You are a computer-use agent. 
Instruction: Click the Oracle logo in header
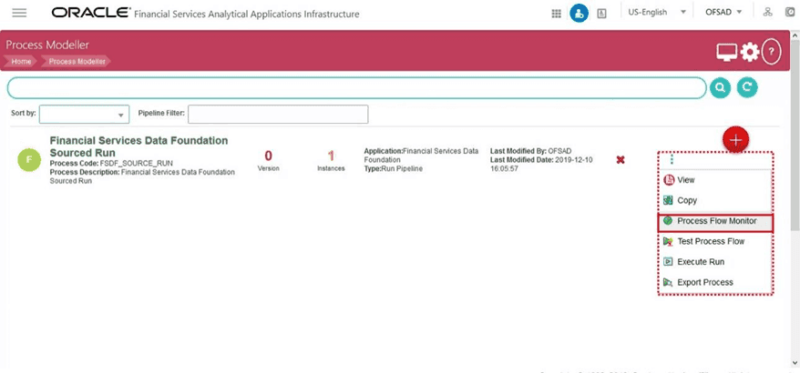[91, 13]
